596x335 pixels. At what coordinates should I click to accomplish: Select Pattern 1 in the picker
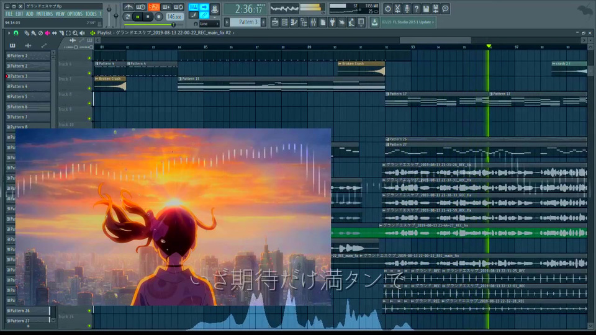pos(28,56)
